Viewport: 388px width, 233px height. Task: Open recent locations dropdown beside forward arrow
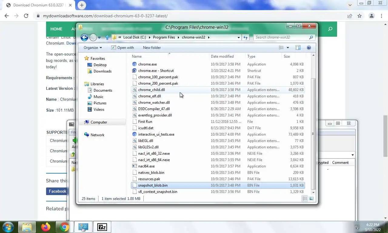pyautogui.click(x=99, y=38)
